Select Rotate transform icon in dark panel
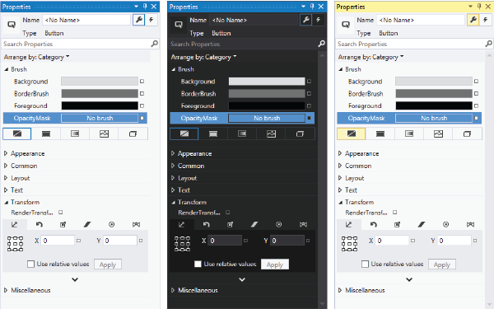Viewport: 494px width, 309px height. point(206,224)
